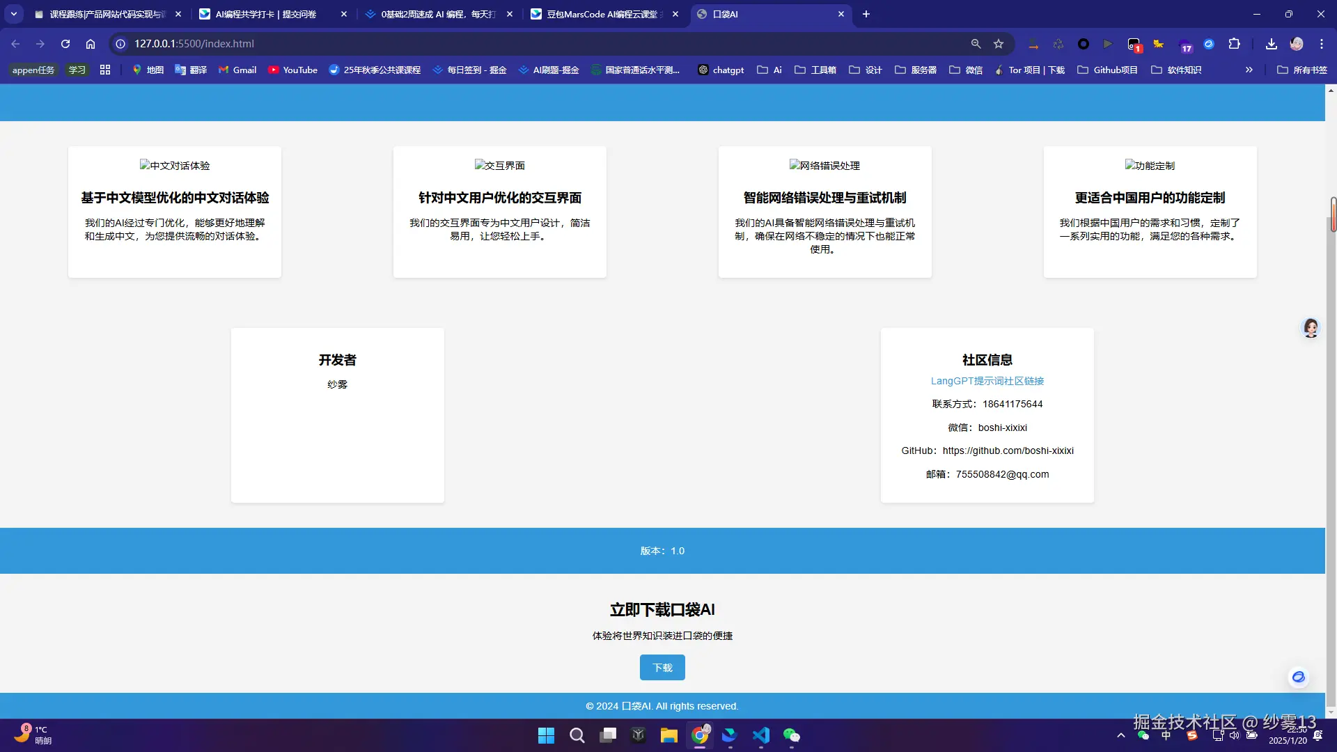This screenshot has height=752, width=1337.
Task: Open the 地图 bookmark
Action: (x=147, y=70)
